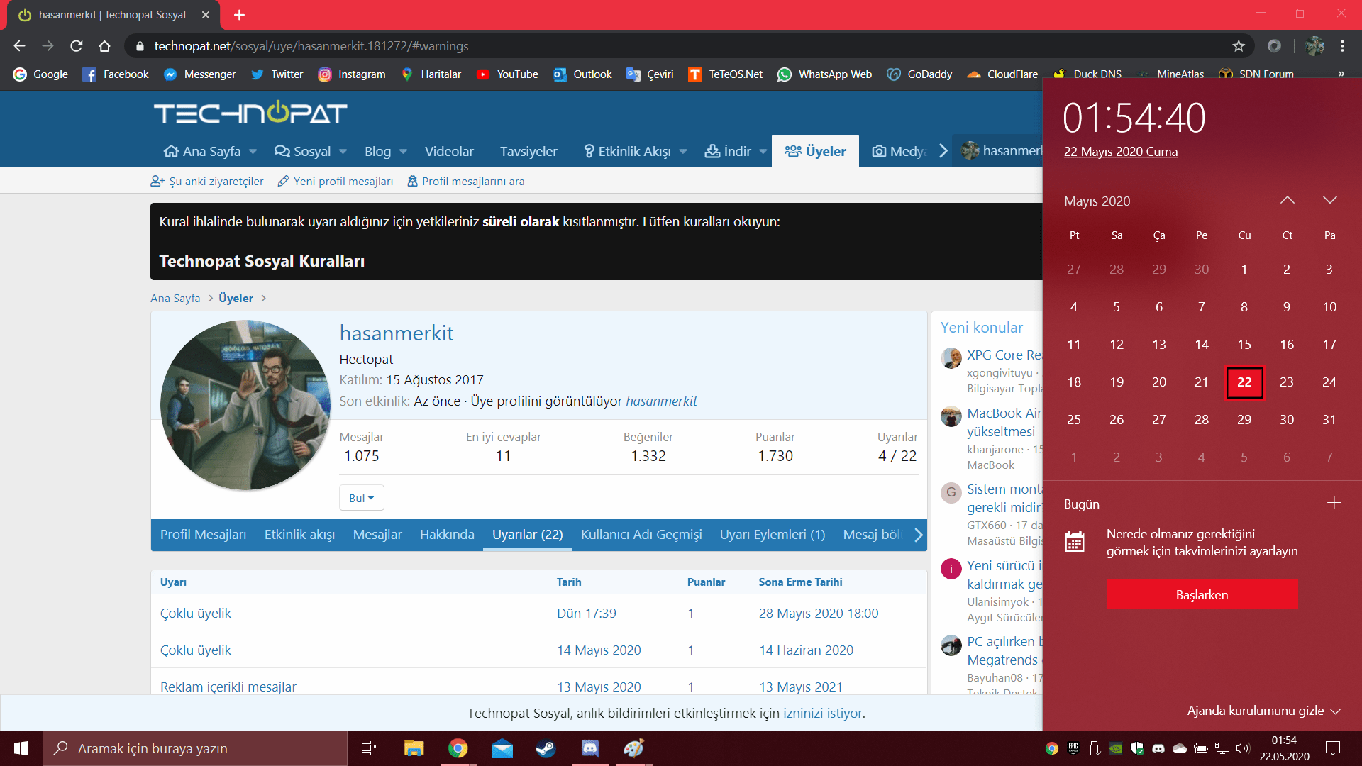Expand the Sosyal menu dropdown arrow

click(x=343, y=152)
